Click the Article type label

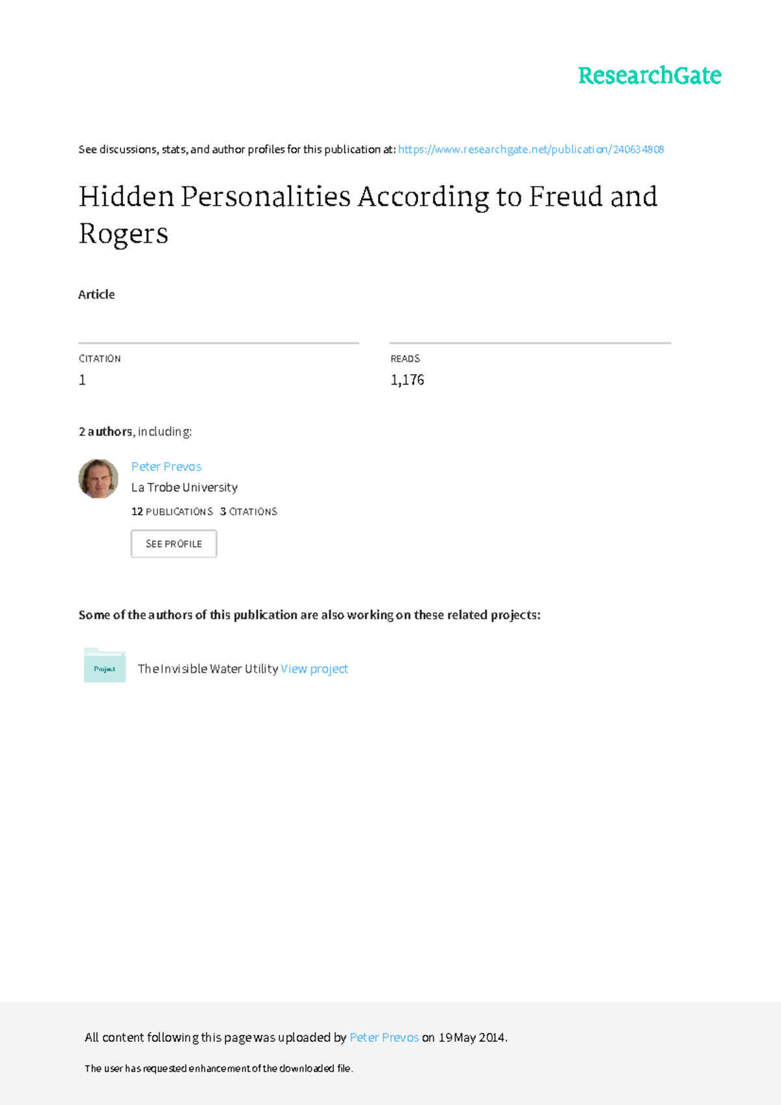[96, 294]
